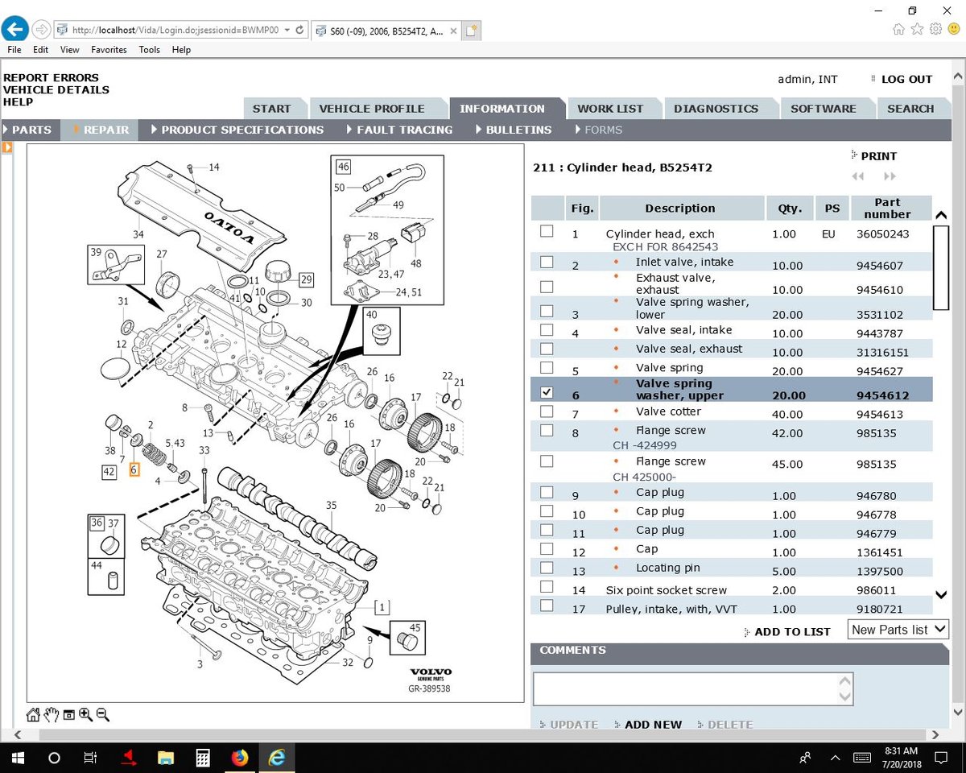Open the New Parts list dropdown

898,630
